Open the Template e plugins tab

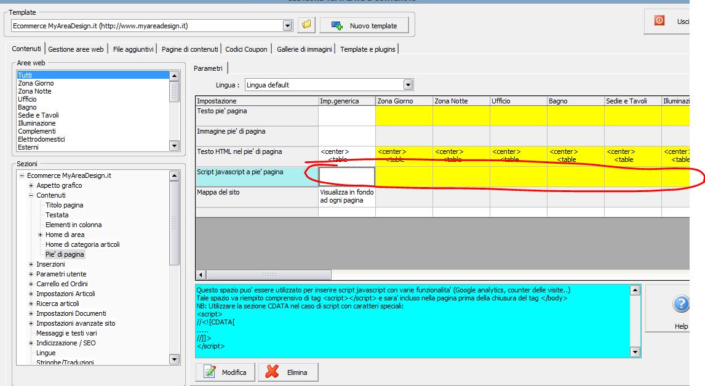(x=367, y=49)
